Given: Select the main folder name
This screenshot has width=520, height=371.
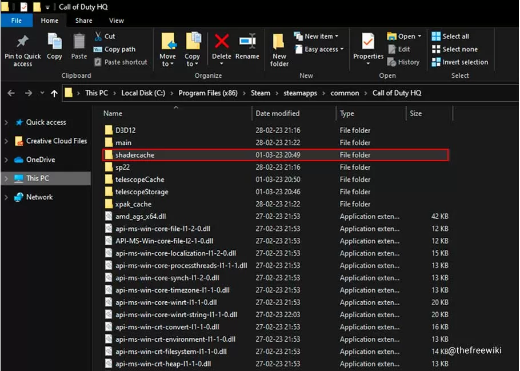Looking at the screenshot, I should click(x=123, y=143).
